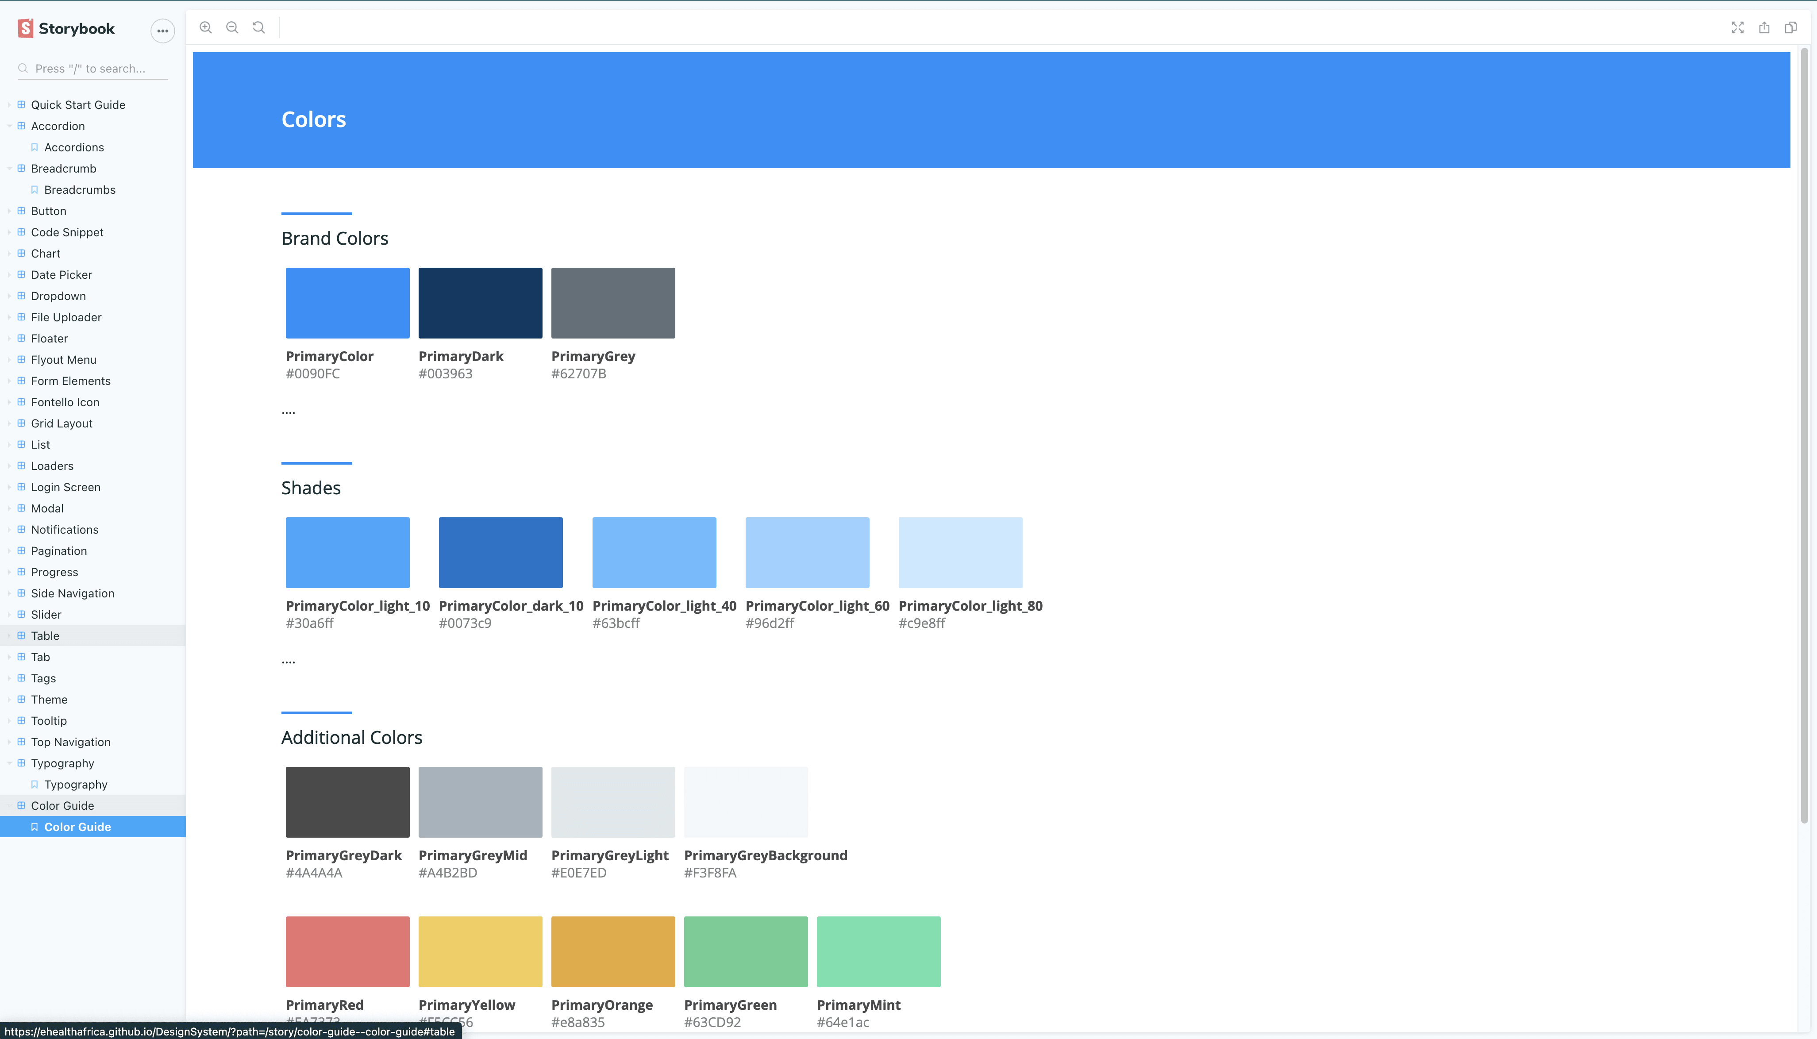
Task: Collapse the Typography tree group
Action: [62, 764]
